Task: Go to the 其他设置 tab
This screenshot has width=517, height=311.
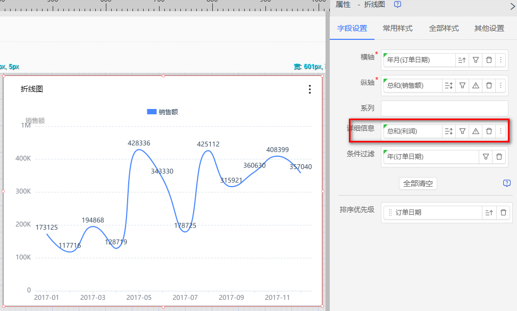Action: [x=489, y=29]
